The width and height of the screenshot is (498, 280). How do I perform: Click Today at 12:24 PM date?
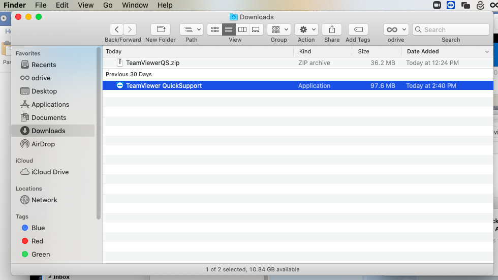pyautogui.click(x=432, y=63)
